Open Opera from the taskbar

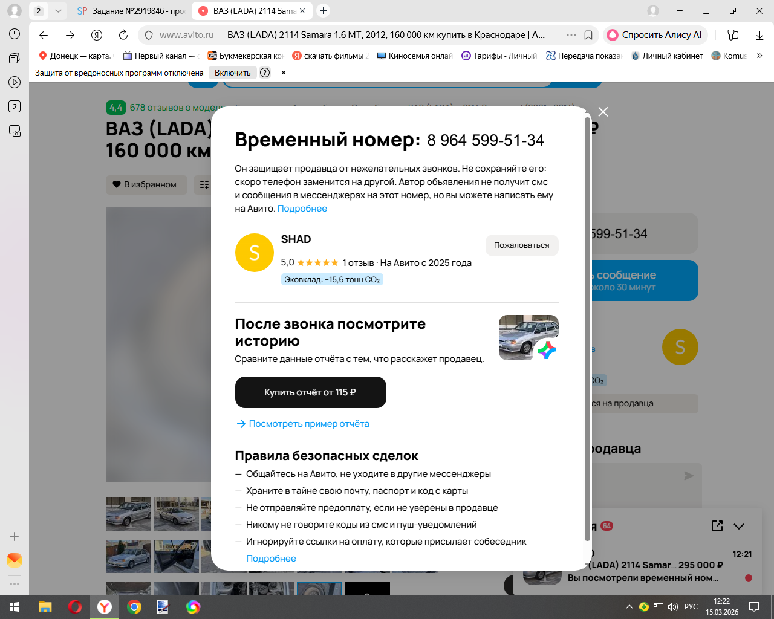coord(75,607)
